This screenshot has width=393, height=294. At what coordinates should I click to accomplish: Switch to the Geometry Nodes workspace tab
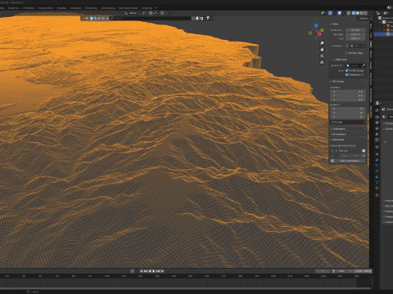pos(128,8)
